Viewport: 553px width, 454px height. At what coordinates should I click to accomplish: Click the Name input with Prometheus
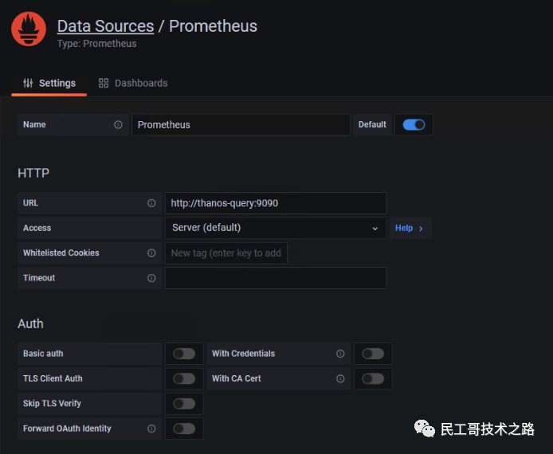[241, 125]
